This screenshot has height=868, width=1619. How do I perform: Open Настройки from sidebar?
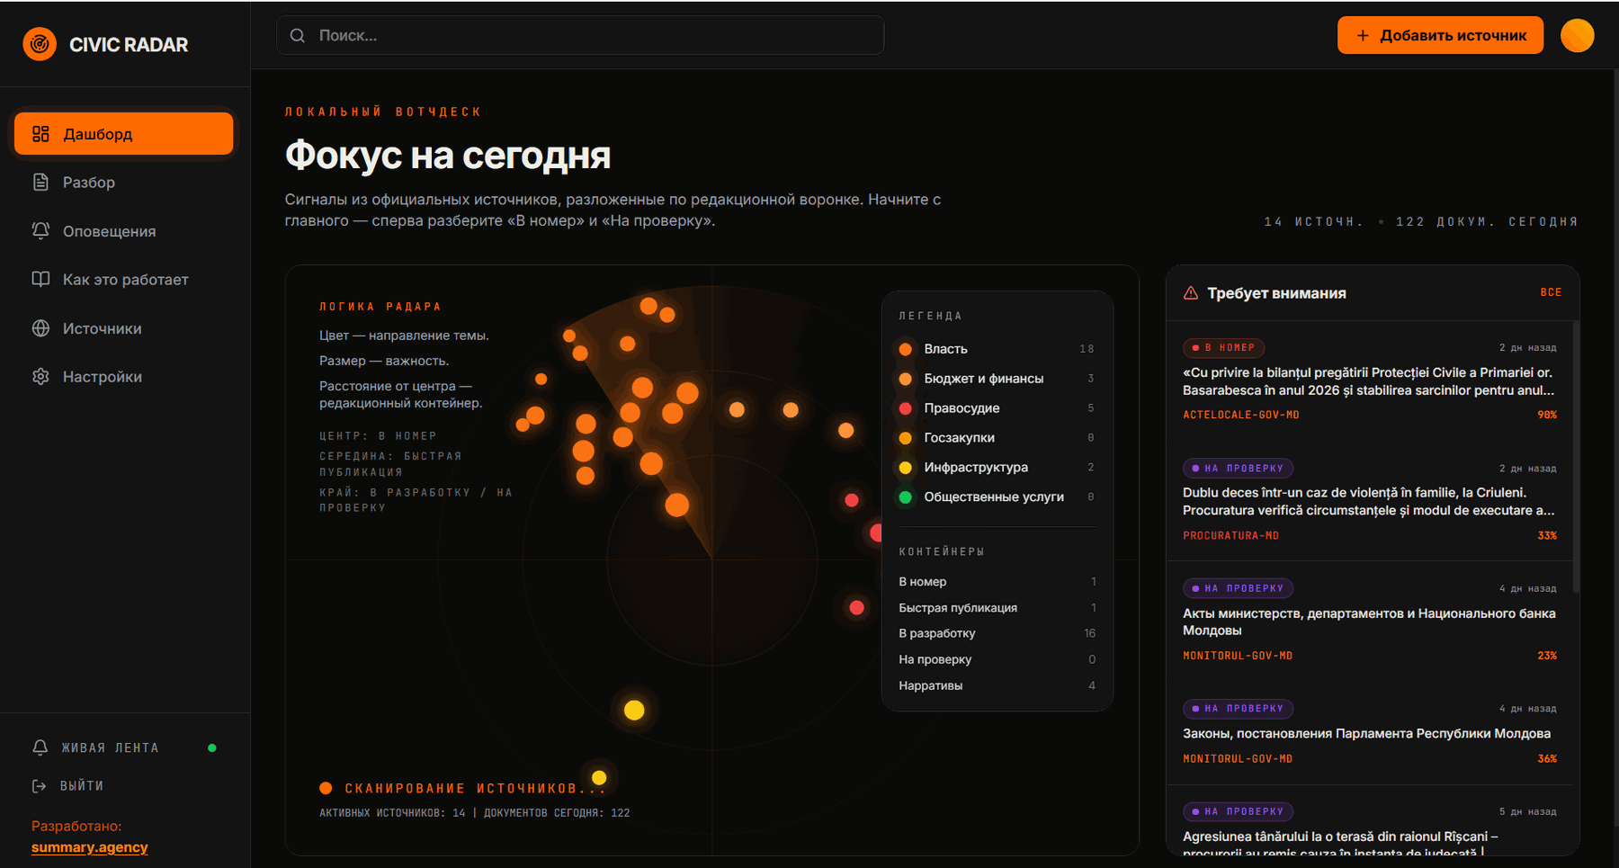[123, 377]
